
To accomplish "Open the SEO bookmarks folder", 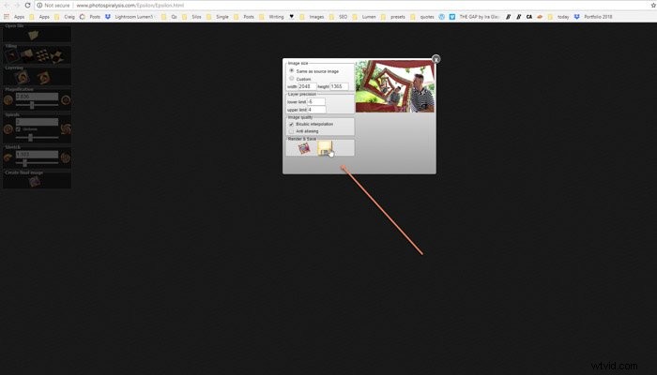I will (338, 17).
